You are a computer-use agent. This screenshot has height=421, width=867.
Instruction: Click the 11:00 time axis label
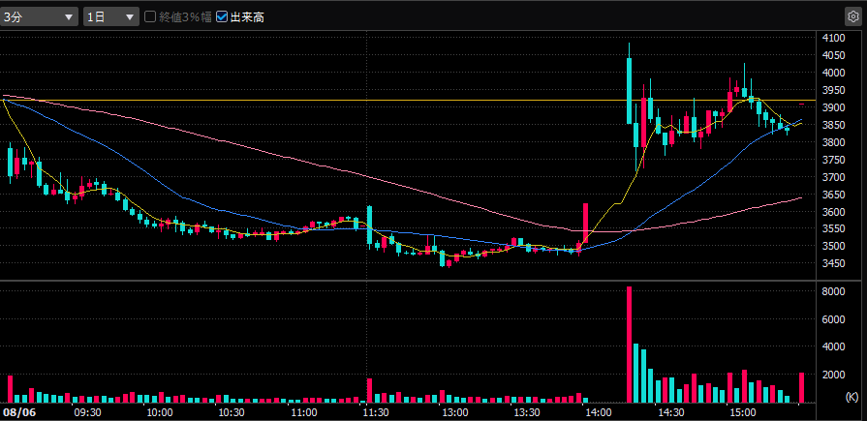(x=303, y=412)
